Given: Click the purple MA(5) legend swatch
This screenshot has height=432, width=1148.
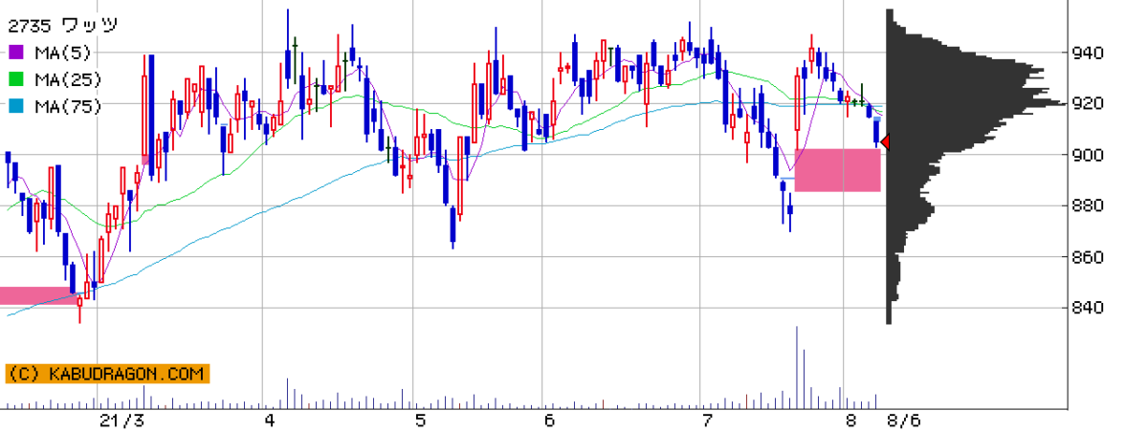Looking at the screenshot, I should point(16,52).
